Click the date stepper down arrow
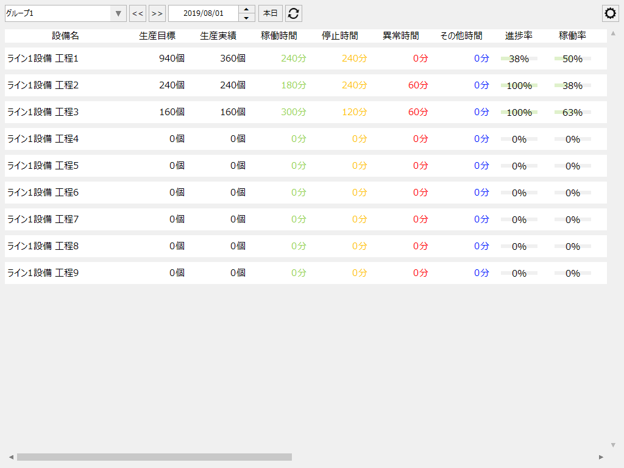Viewport: 624px width, 468px height. point(246,16)
